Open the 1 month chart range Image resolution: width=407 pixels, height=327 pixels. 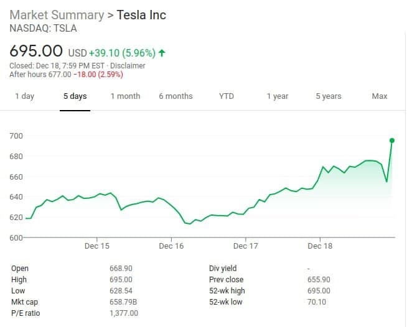click(x=126, y=96)
